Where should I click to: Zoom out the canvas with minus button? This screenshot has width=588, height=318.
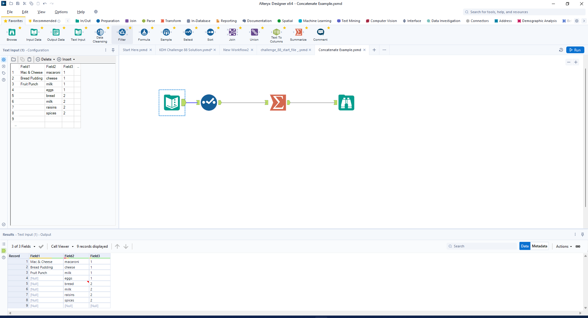(569, 62)
